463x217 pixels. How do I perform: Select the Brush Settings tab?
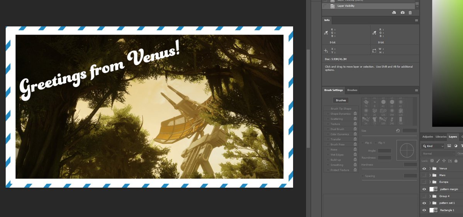(x=333, y=90)
